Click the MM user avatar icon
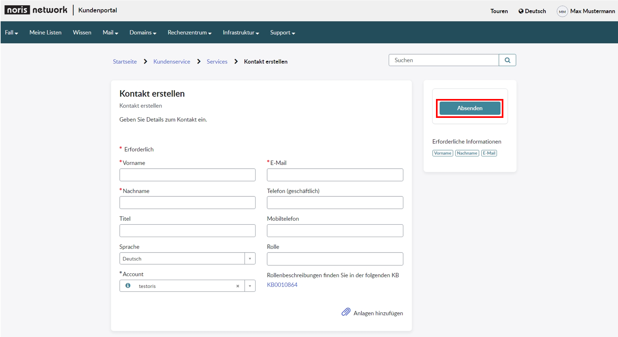The image size is (618, 337). pos(562,12)
